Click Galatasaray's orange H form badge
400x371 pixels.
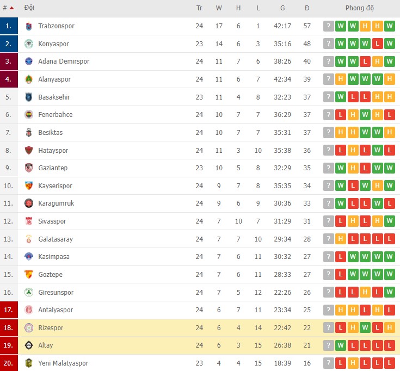(341, 239)
